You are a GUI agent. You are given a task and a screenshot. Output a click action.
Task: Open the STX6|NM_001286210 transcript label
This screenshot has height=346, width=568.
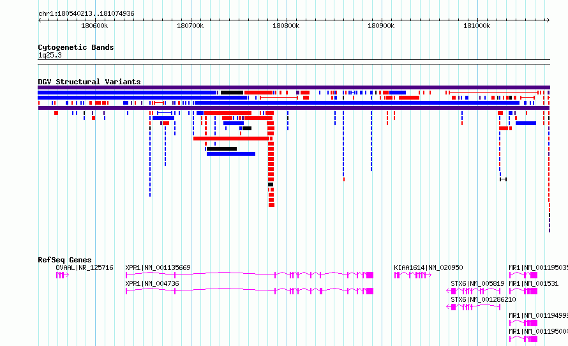tap(483, 299)
